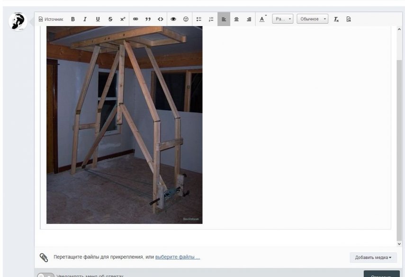Toggle reply notifications switch
The width and height of the screenshot is (405, 277).
point(45,276)
